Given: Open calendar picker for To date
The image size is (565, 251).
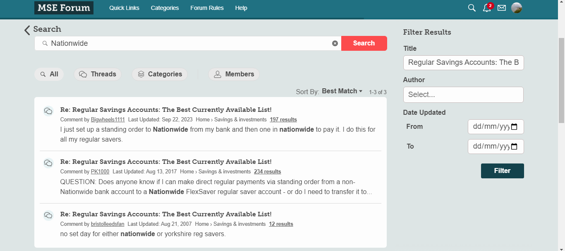Looking at the screenshot, I should 514,147.
